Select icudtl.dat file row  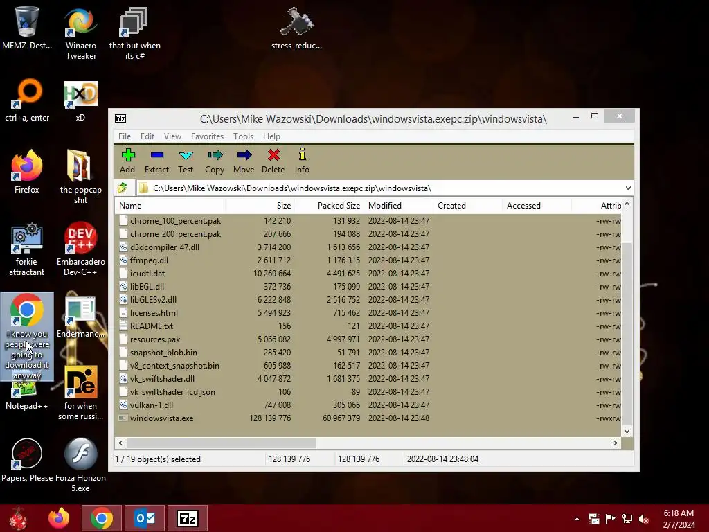[x=368, y=273]
